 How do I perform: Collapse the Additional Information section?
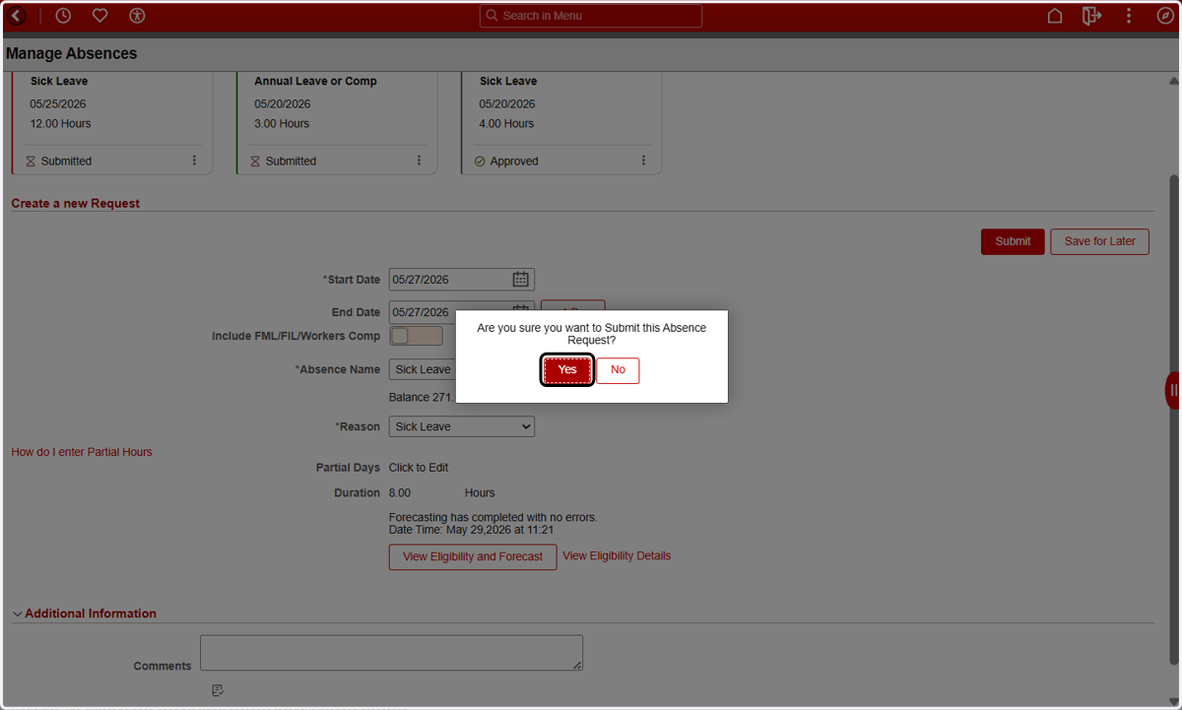click(x=18, y=613)
